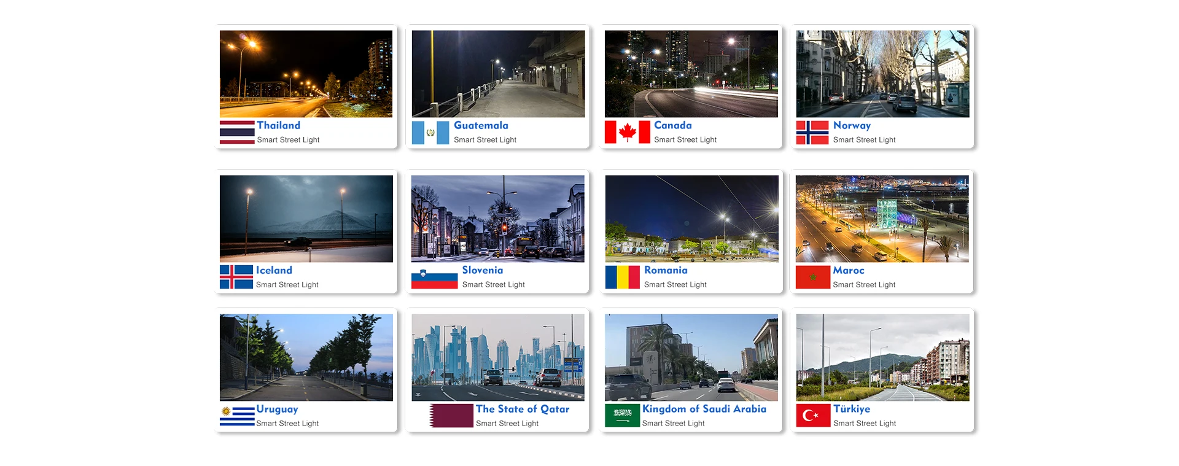The width and height of the screenshot is (1179, 466).
Task: Open the Thailand night street photo
Action: click(x=306, y=74)
